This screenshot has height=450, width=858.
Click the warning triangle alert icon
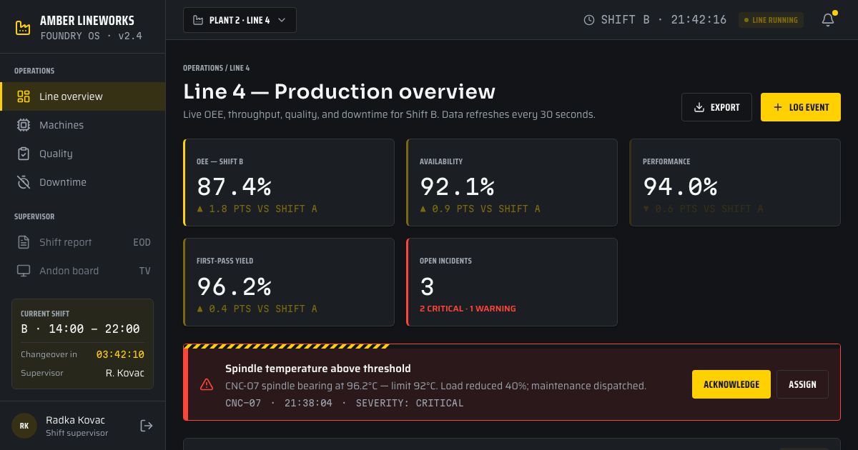(207, 384)
